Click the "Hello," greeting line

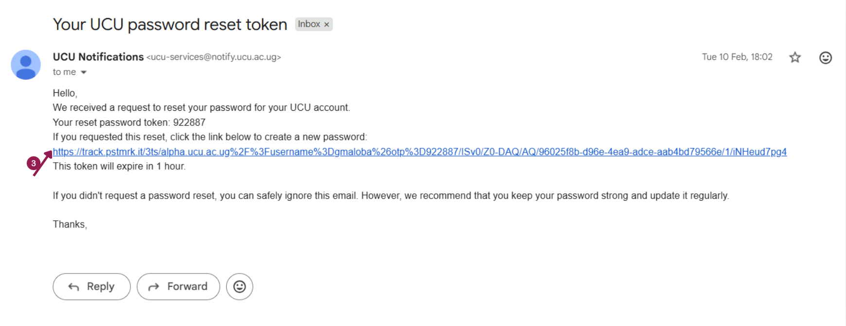coord(65,93)
